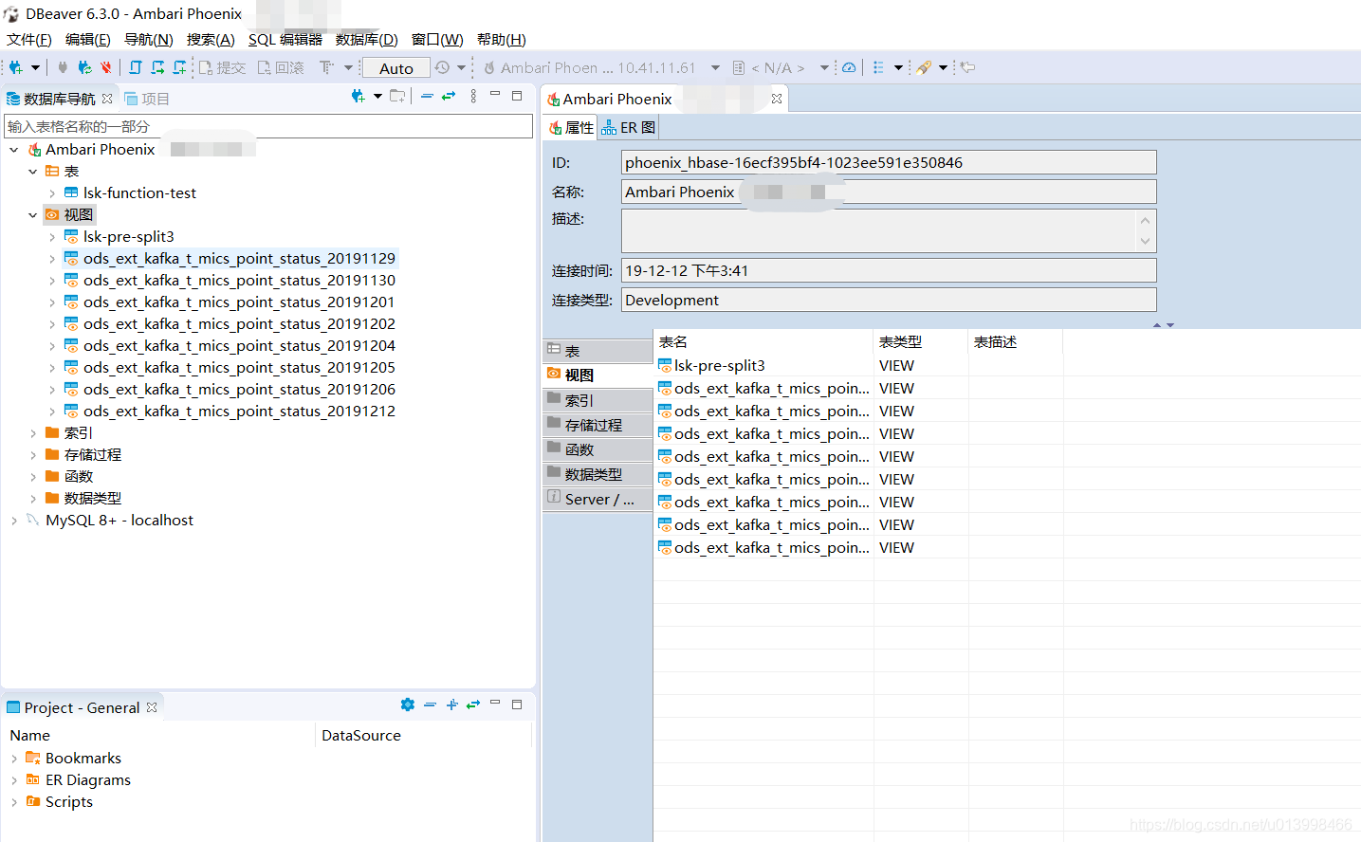Click the red Disconnect icon
1361x842 pixels.
click(x=105, y=67)
